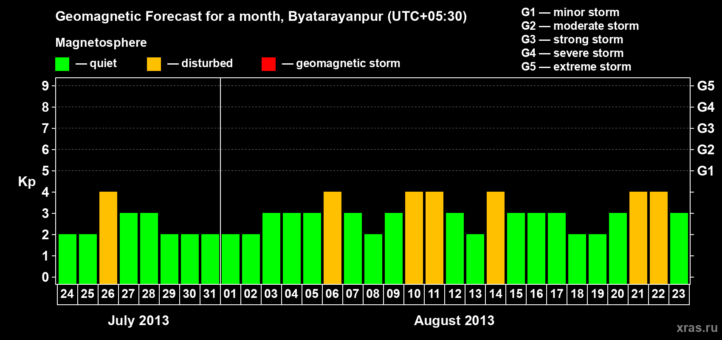Select the orange bar for August 22
Viewport: 722px width, 340px height.
[659, 238]
